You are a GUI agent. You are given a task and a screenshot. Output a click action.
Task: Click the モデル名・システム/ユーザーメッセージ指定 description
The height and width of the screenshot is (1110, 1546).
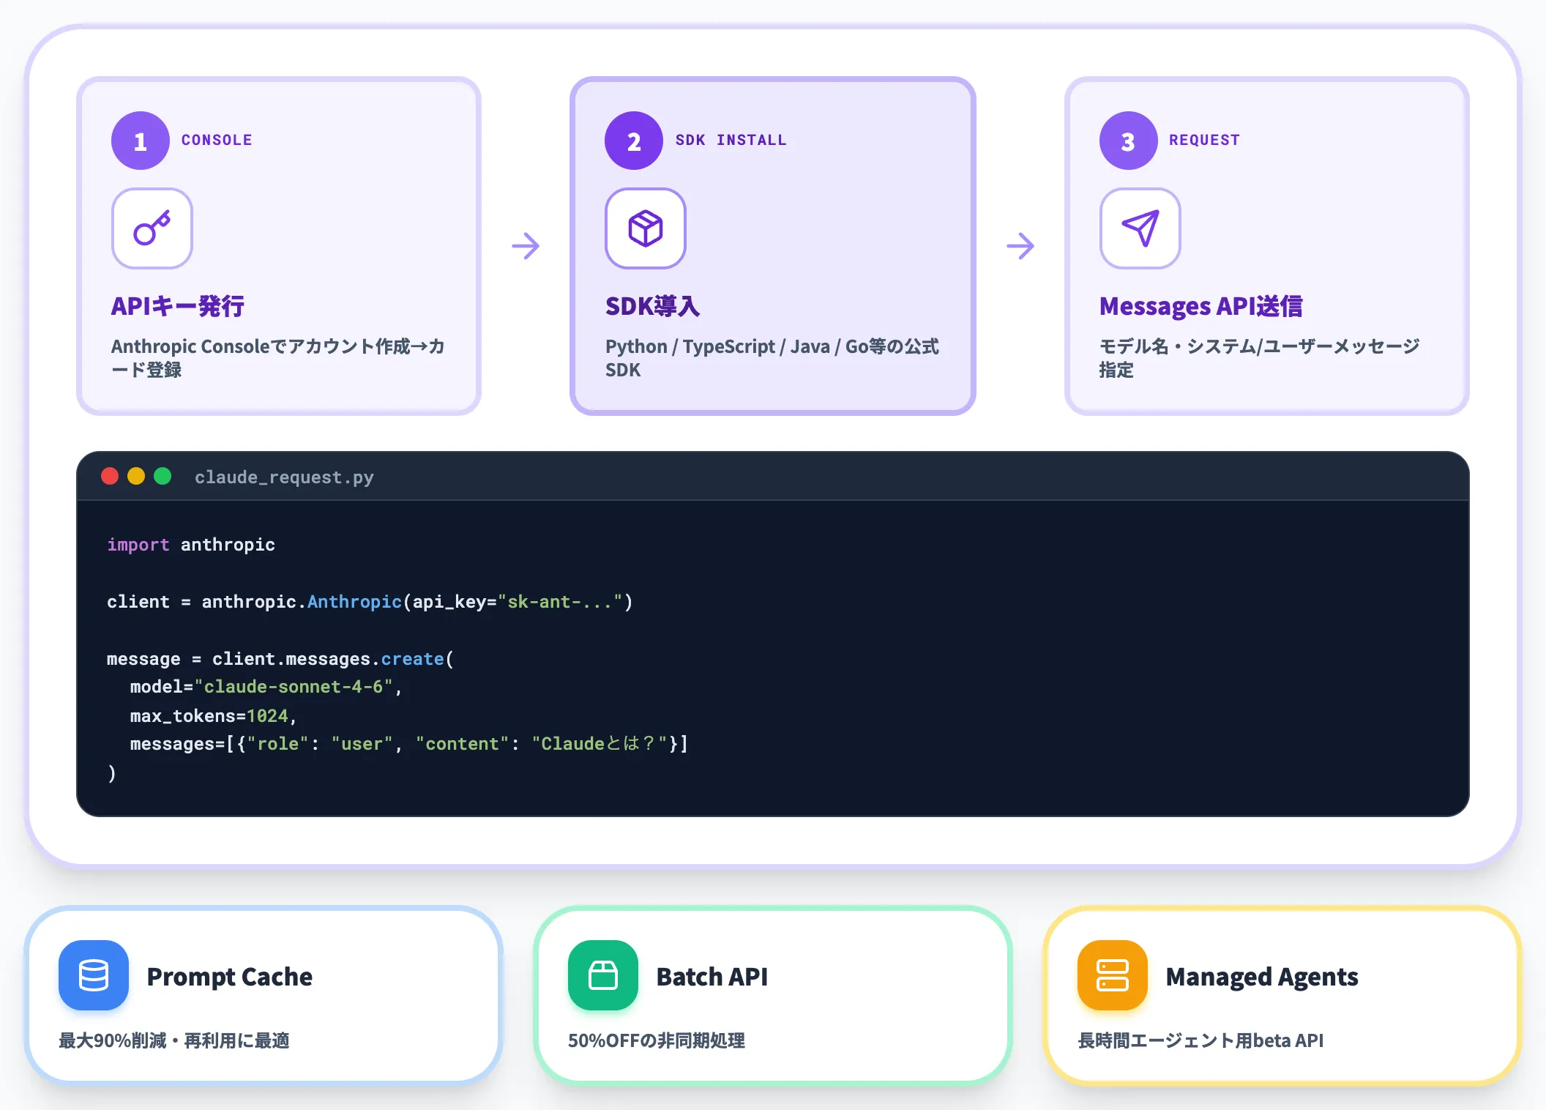(x=1259, y=358)
